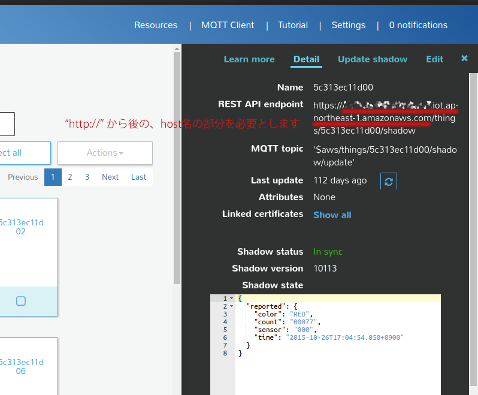The width and height of the screenshot is (478, 395).
Task: Click the "In sync" shadow status
Action: point(328,252)
